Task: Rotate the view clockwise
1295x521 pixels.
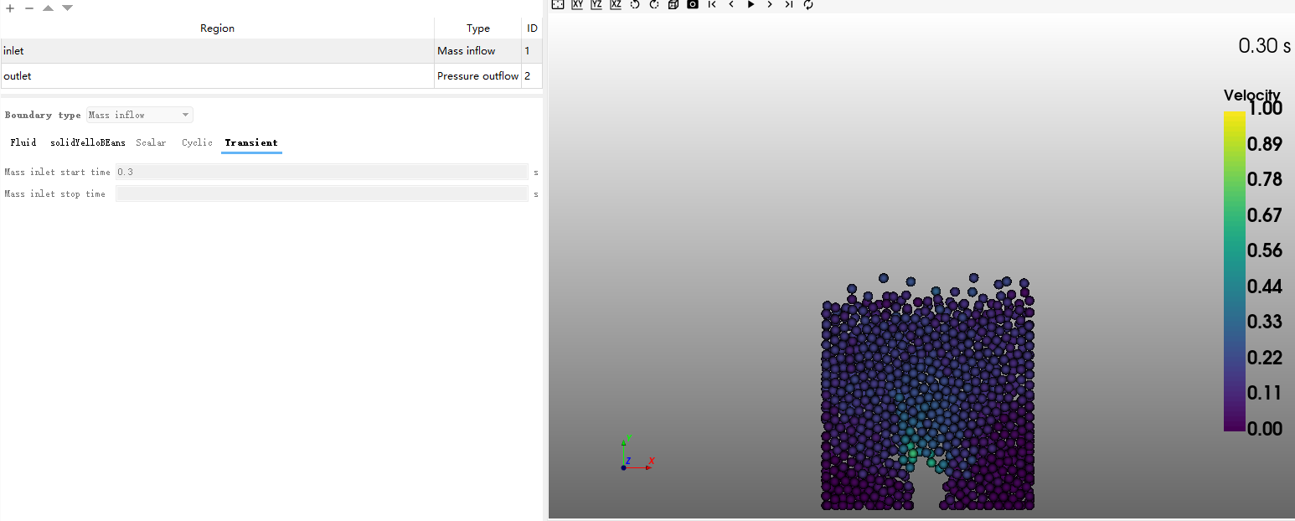Action: tap(654, 4)
